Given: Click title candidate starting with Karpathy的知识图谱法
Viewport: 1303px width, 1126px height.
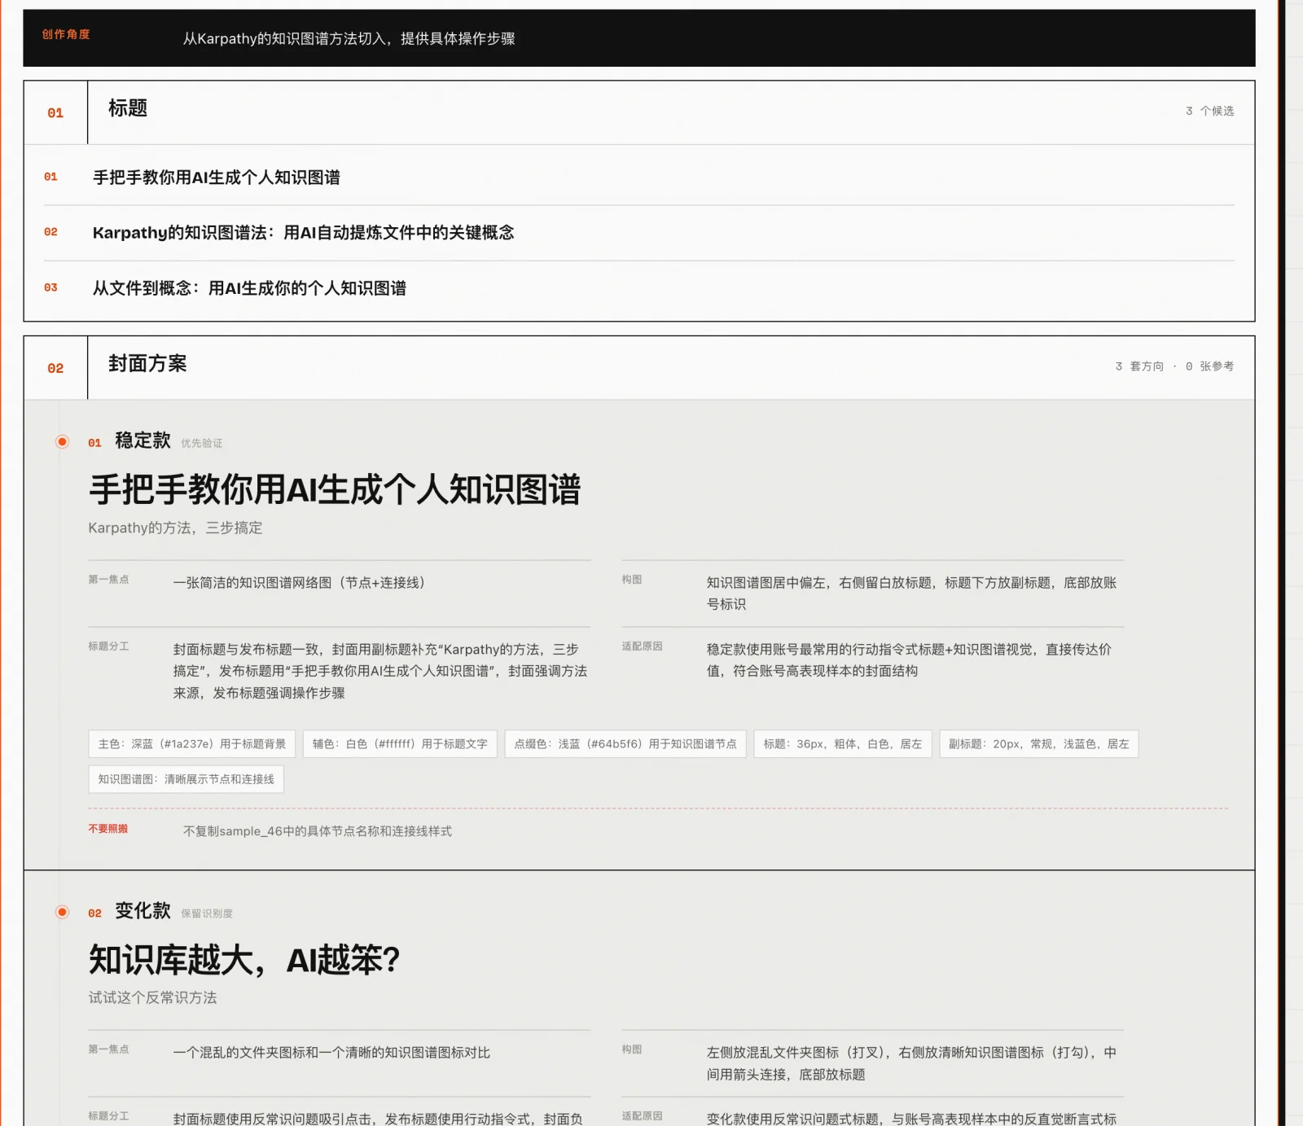Looking at the screenshot, I should pos(304,233).
